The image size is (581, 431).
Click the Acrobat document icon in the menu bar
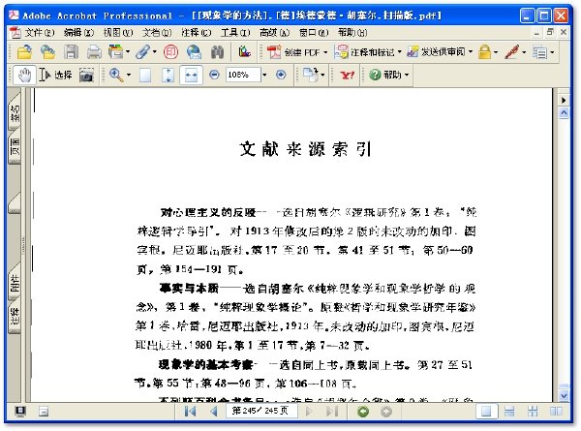[15, 33]
